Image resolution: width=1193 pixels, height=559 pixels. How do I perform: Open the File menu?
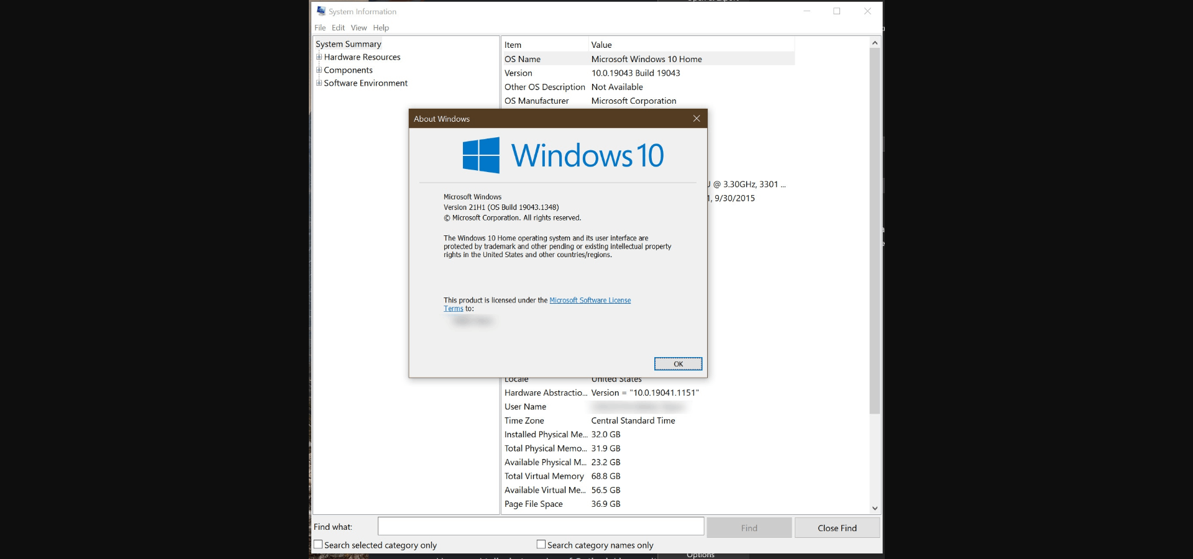tap(320, 28)
